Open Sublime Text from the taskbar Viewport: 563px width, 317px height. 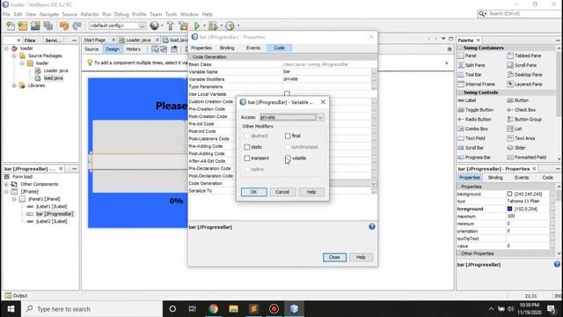pyautogui.click(x=253, y=309)
